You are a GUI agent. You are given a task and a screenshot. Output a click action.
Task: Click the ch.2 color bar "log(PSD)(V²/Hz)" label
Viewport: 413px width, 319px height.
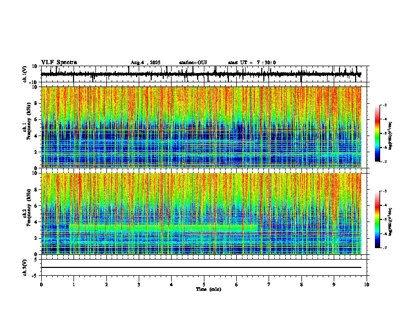pos(391,222)
